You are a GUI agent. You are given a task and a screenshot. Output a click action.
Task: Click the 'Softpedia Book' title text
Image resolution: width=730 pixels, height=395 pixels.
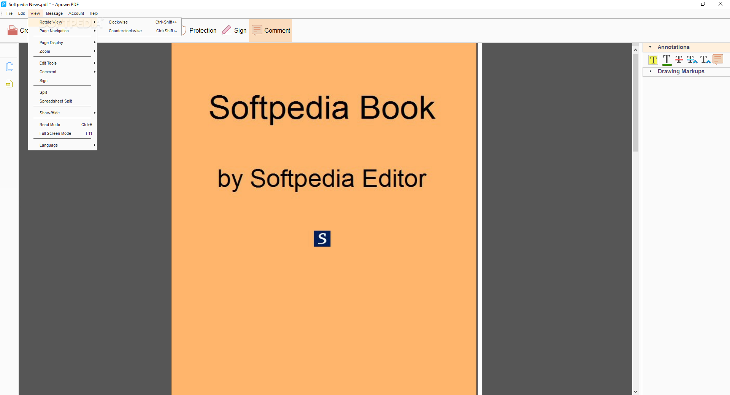click(x=322, y=108)
